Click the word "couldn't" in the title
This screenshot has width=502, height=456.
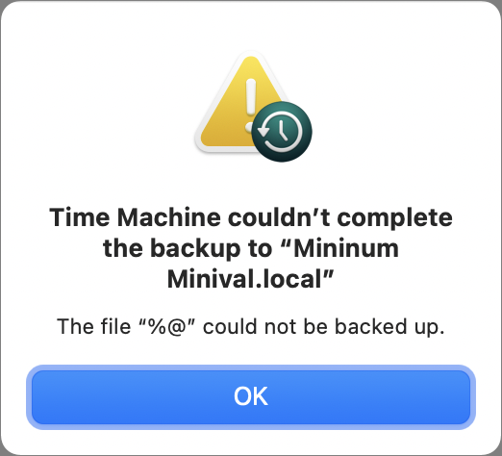(279, 217)
